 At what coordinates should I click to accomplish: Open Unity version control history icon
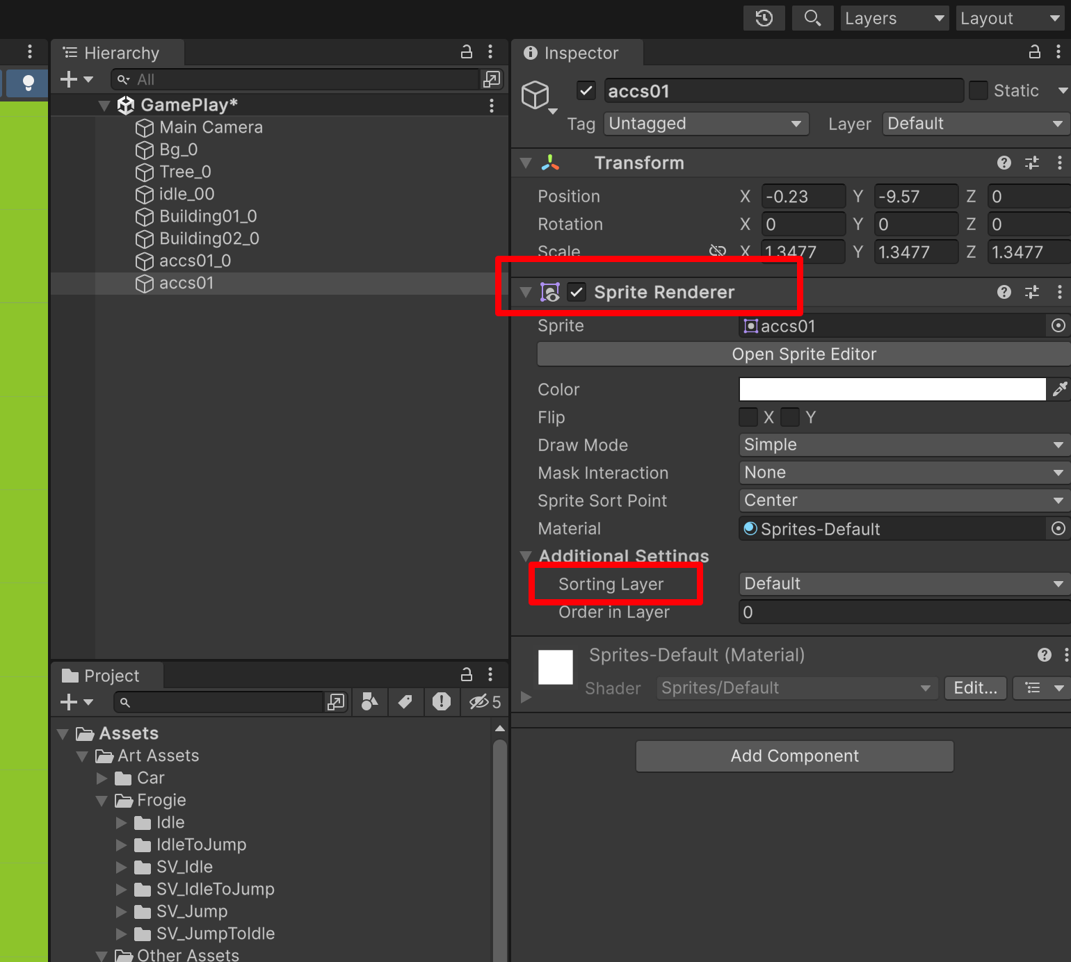click(764, 18)
